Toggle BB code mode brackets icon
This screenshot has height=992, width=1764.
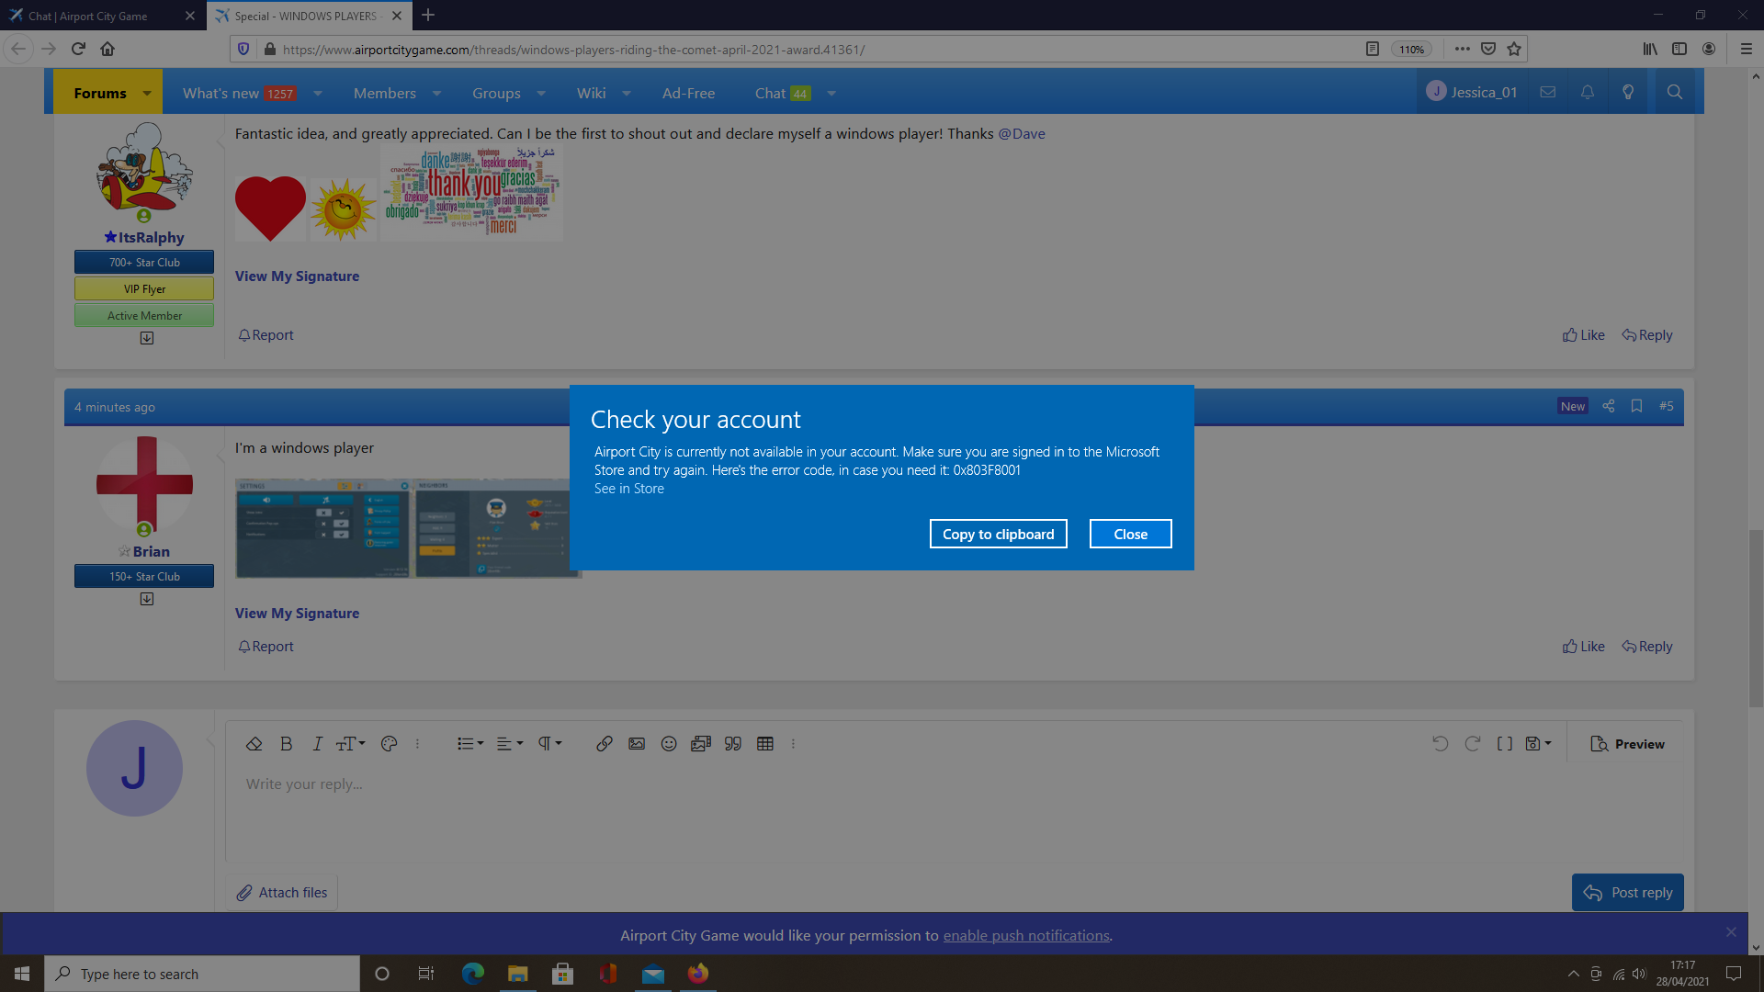(x=1504, y=744)
